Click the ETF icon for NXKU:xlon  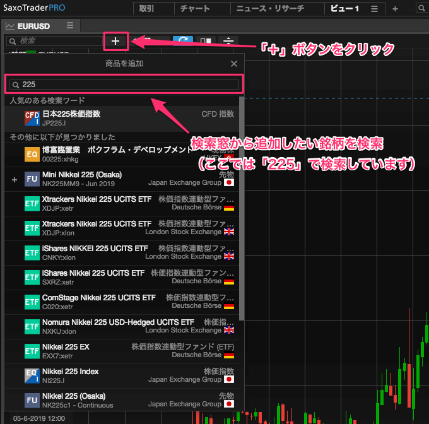32,327
